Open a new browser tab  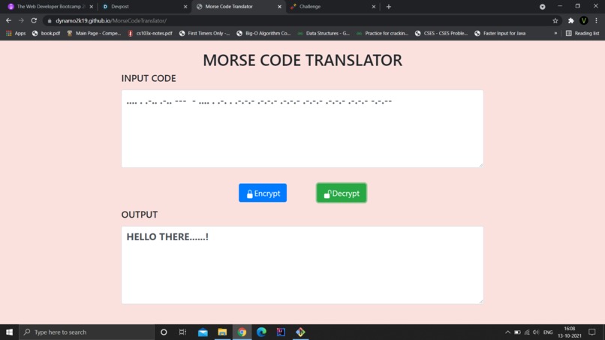(x=389, y=7)
